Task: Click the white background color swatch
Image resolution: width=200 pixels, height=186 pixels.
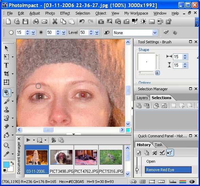Action: coord(11,169)
